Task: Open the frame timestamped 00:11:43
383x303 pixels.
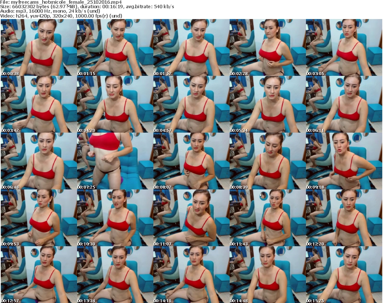Action: tap(267, 217)
